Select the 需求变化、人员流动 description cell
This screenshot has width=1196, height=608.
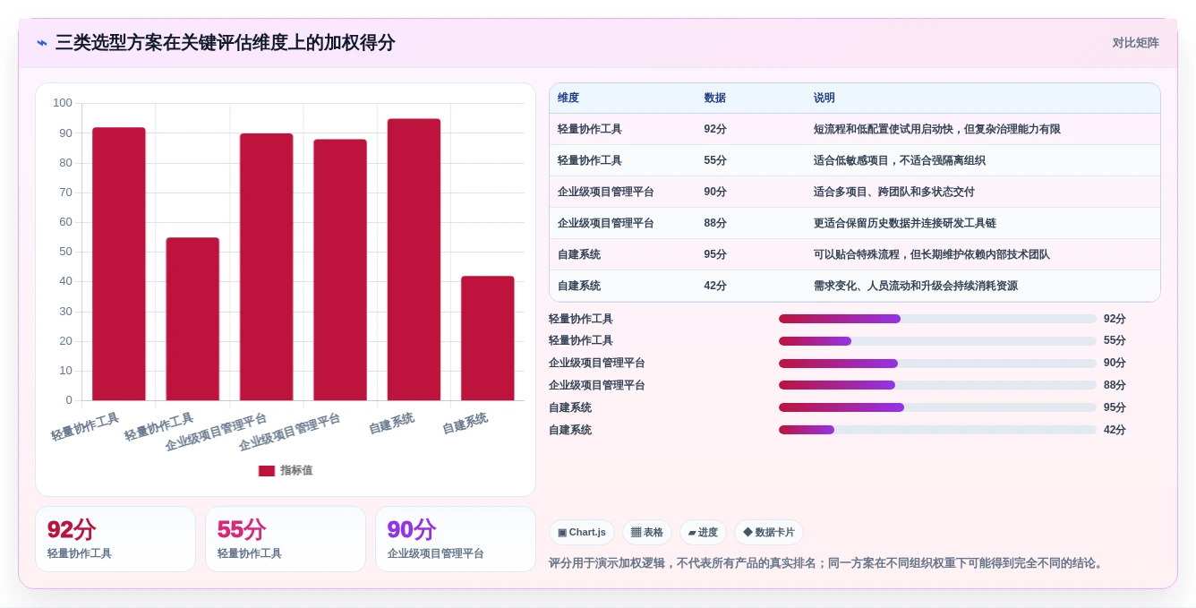tap(916, 287)
